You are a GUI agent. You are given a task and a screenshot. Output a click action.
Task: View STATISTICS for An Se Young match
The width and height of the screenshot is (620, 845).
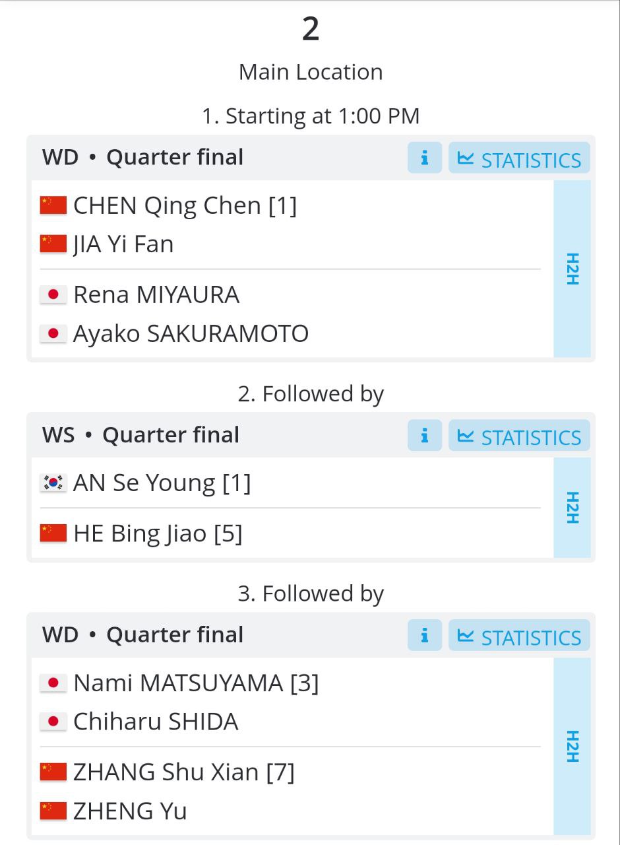coord(519,436)
